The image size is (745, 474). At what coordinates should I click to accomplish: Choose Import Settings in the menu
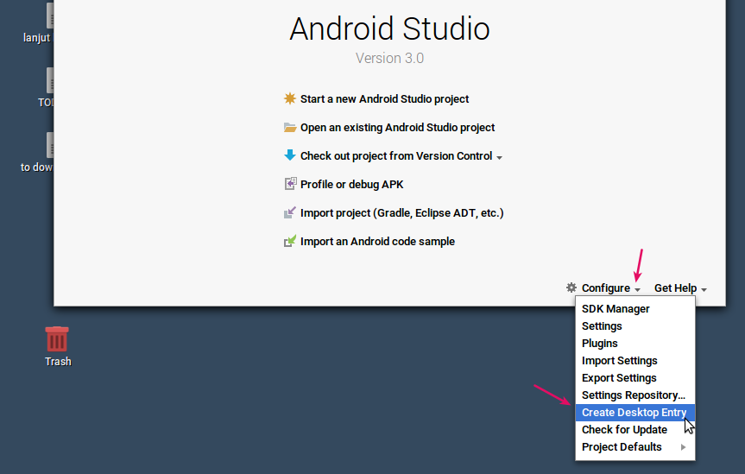click(619, 361)
